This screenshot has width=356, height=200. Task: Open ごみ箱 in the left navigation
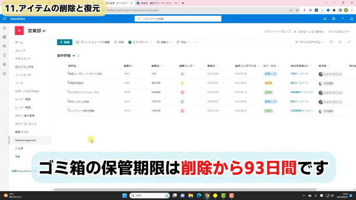(19, 148)
